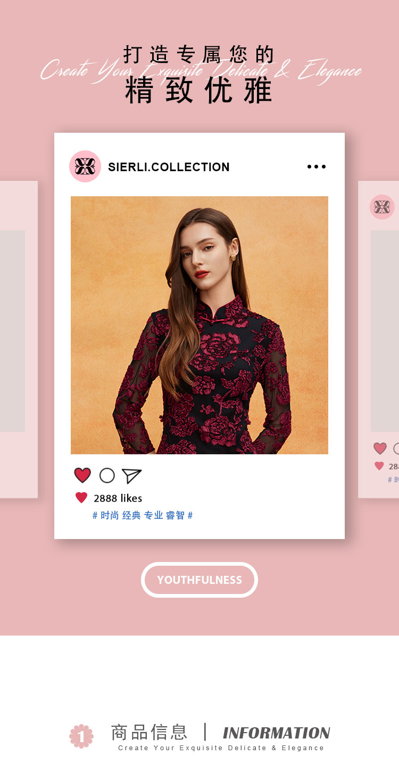Click the small heart beside 2888 likes
Image resolution: width=399 pixels, height=779 pixels.
pyautogui.click(x=81, y=498)
